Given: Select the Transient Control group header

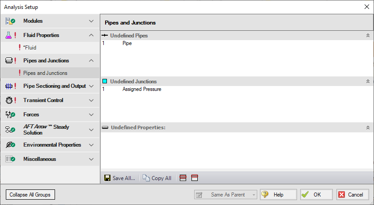Looking at the screenshot, I should click(50, 100).
